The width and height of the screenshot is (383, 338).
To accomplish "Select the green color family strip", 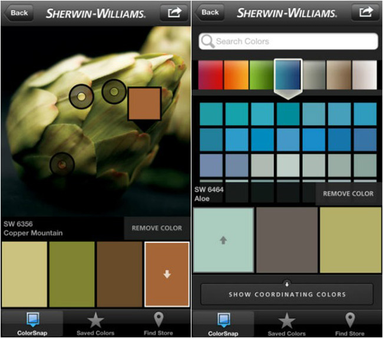I will (x=262, y=74).
